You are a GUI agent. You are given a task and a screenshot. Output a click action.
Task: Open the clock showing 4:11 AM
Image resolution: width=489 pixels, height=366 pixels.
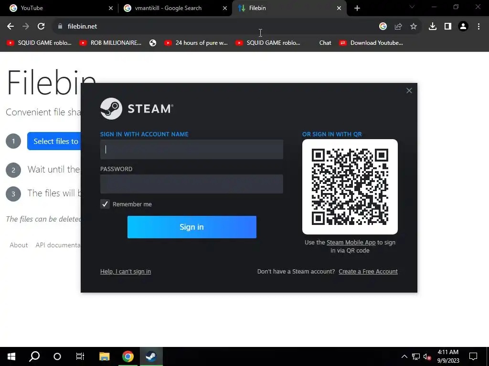(x=448, y=356)
